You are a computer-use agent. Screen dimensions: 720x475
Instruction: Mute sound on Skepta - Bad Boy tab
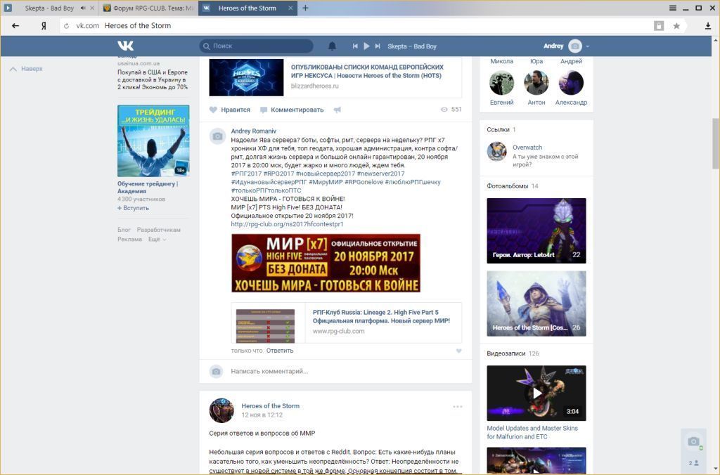tap(83, 8)
